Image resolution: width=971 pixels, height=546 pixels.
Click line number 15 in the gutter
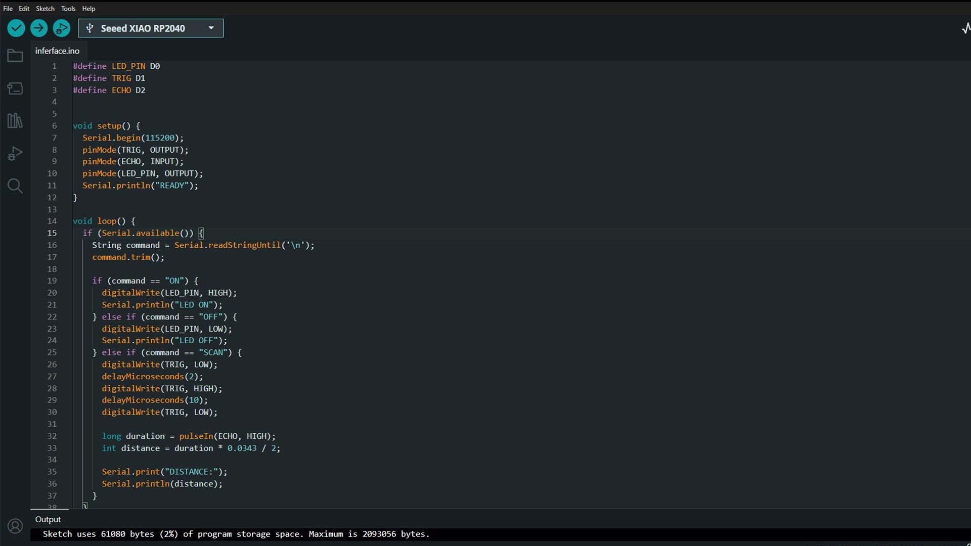pyautogui.click(x=52, y=233)
